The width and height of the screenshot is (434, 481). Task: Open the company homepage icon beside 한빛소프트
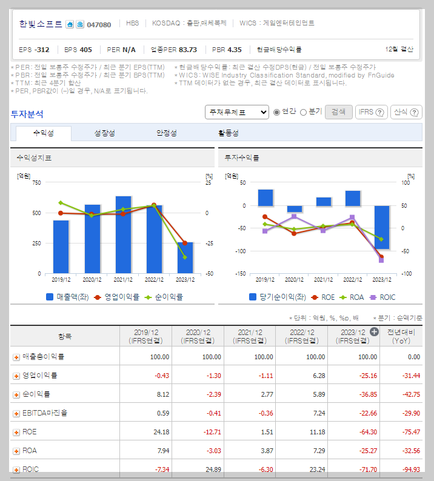coord(70,24)
